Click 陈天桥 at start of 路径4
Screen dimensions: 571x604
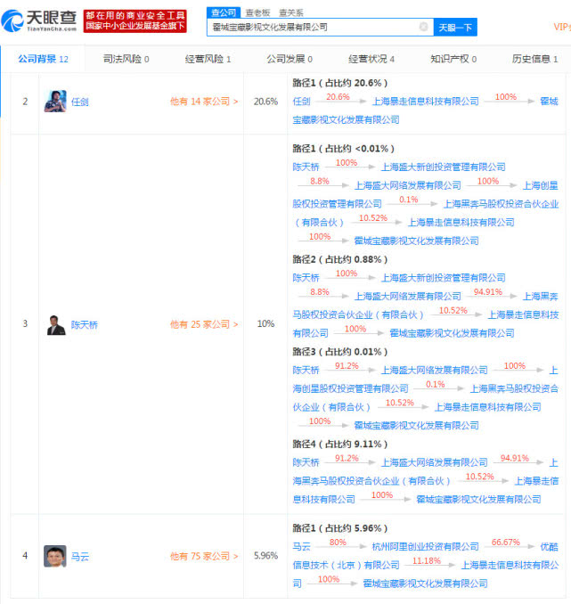click(x=306, y=462)
